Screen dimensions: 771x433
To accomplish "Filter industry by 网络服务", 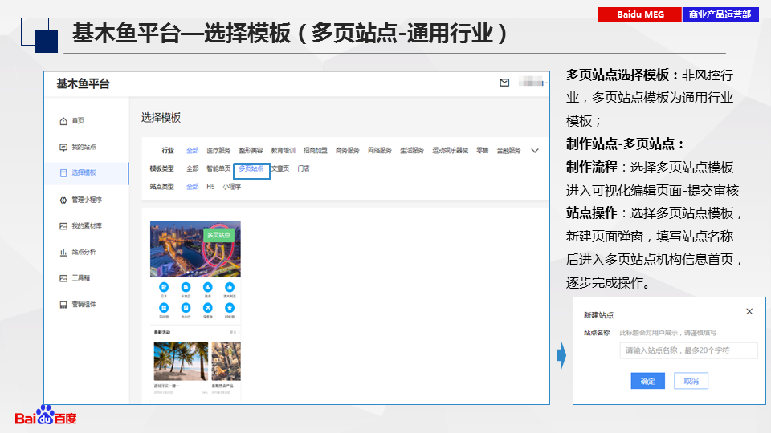I will pos(380,150).
